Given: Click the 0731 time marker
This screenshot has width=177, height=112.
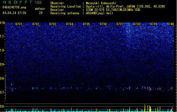Looking at the screenshot, I should tap(19, 24).
